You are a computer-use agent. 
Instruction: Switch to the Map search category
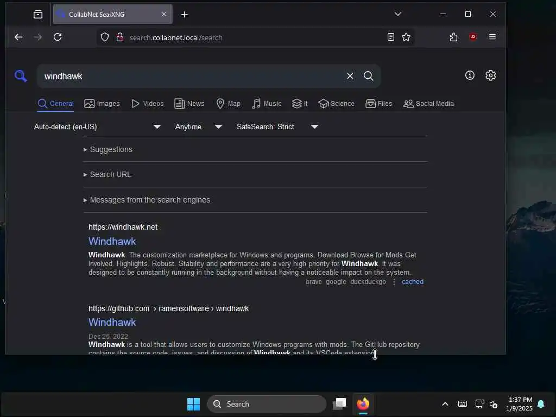[229, 104]
